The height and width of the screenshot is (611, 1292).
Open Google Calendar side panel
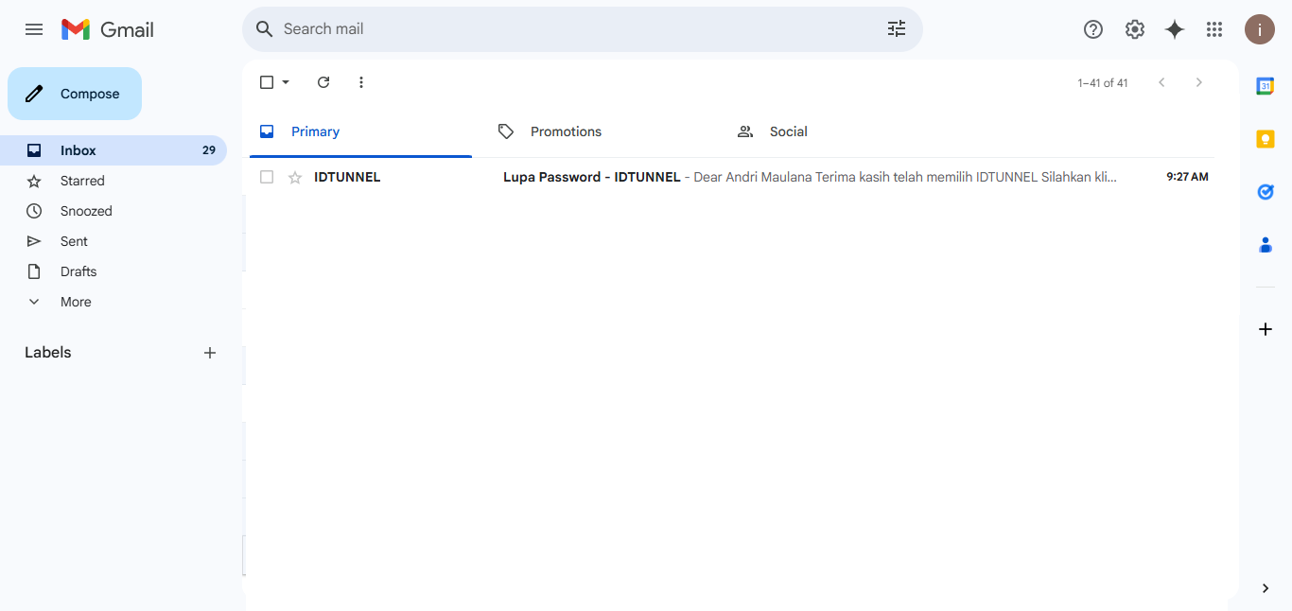(1266, 86)
